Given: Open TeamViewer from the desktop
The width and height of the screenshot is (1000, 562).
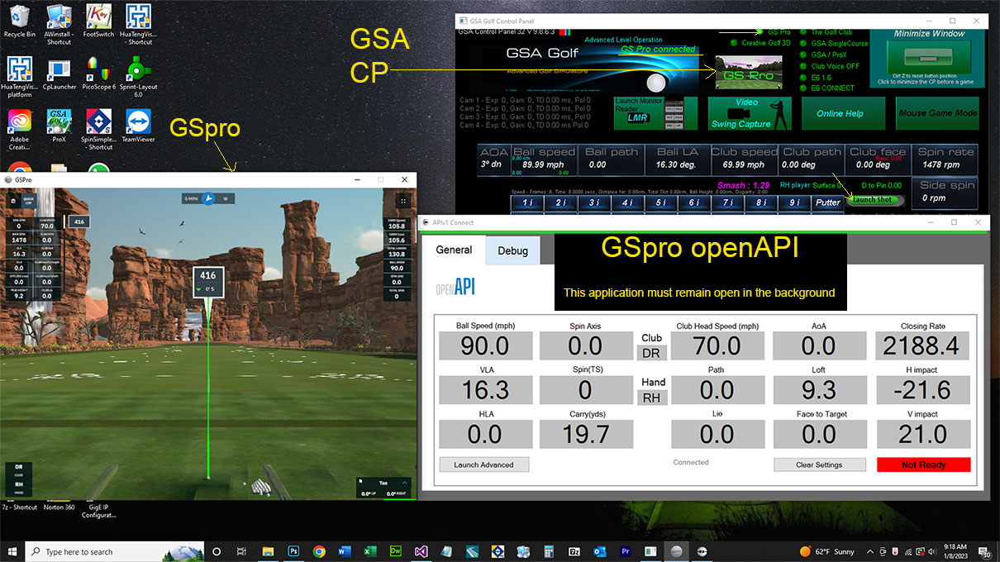Looking at the screenshot, I should tap(138, 126).
